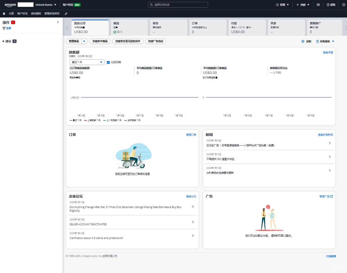The height and width of the screenshot is (273, 347).
Task: Click the 创建发往亚马逊的货件 button
Action: coord(128,41)
